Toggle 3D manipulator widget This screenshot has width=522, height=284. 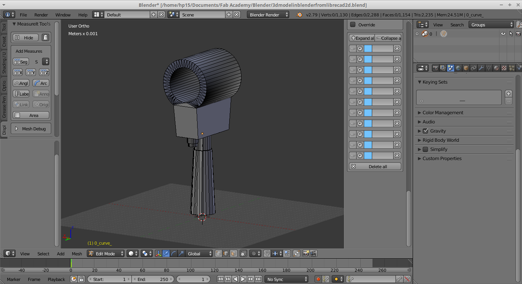[x=158, y=253]
